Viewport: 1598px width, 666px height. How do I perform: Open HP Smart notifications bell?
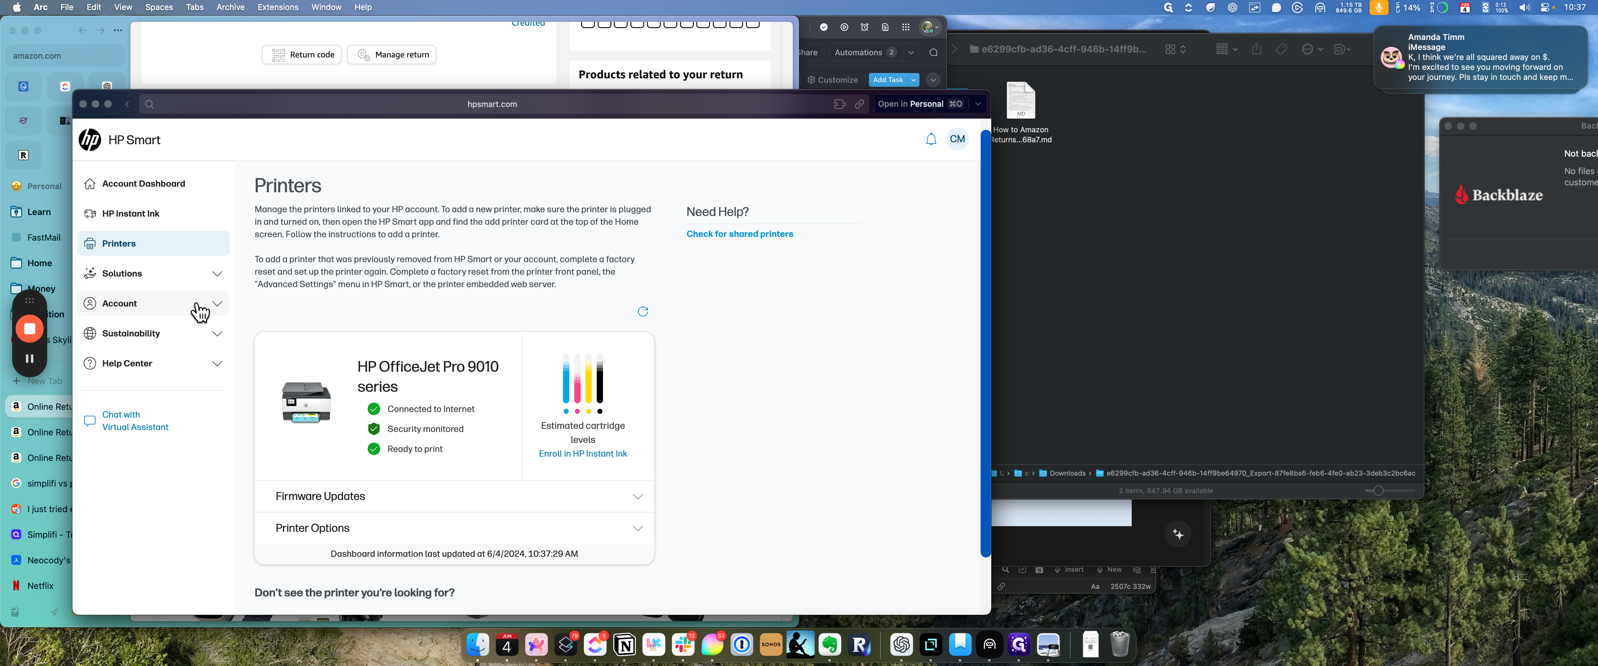[x=930, y=140]
